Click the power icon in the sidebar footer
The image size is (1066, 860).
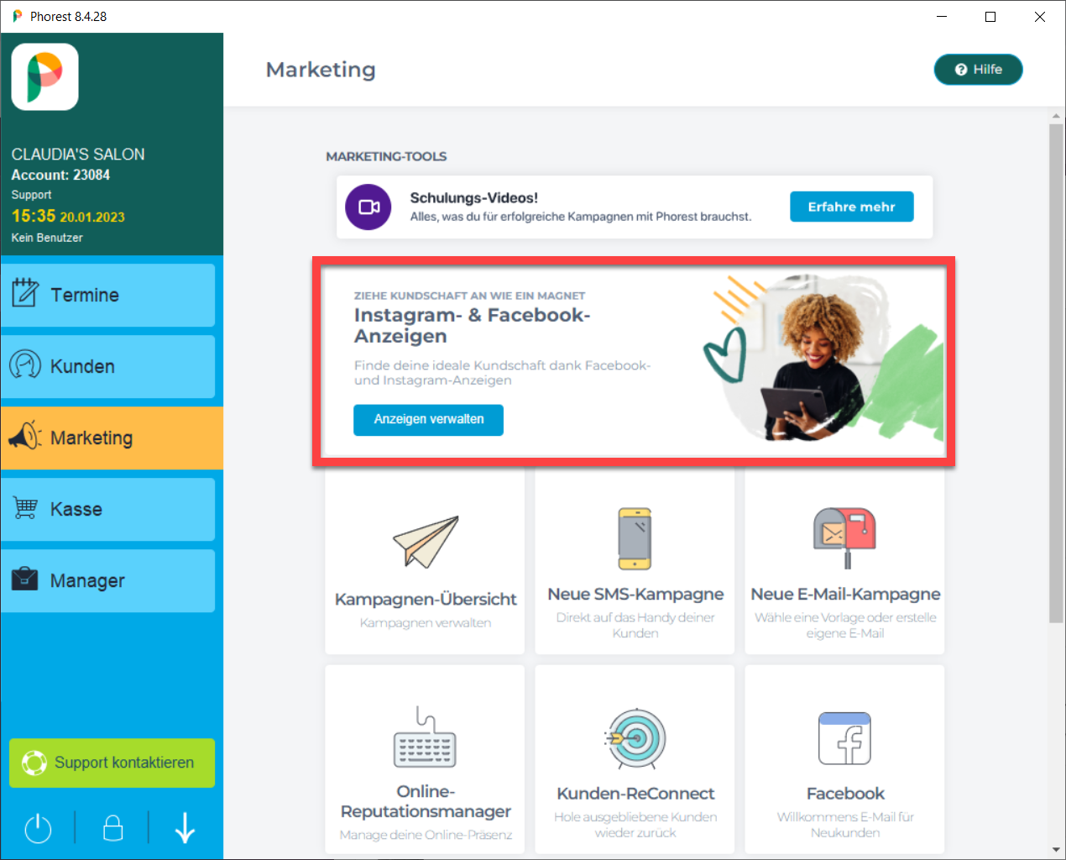tap(38, 829)
